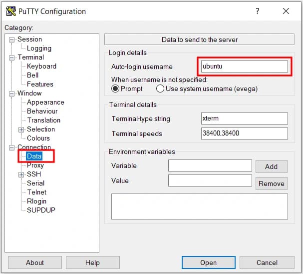303x274 pixels.
Task: Collapse the Session tree node
Action: coord(12,39)
